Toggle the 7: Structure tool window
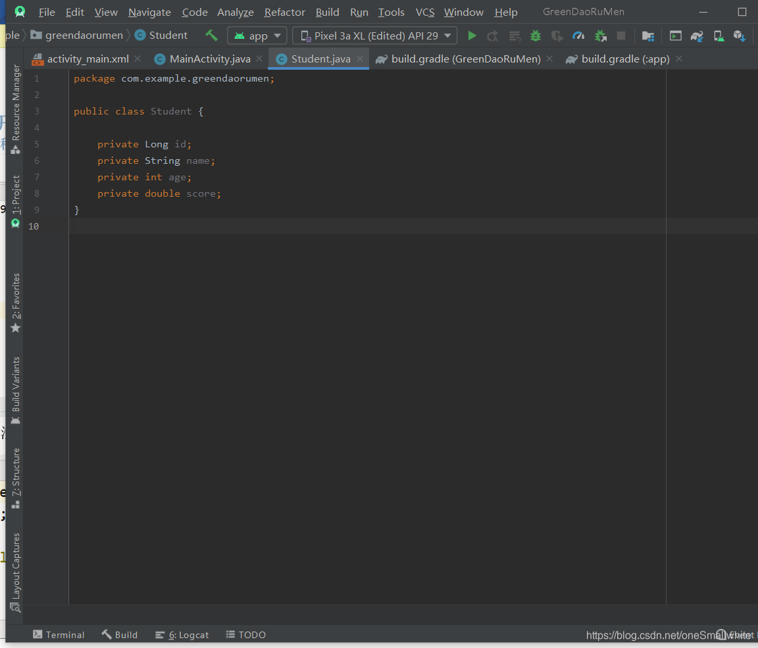This screenshot has height=648, width=758. [x=16, y=478]
